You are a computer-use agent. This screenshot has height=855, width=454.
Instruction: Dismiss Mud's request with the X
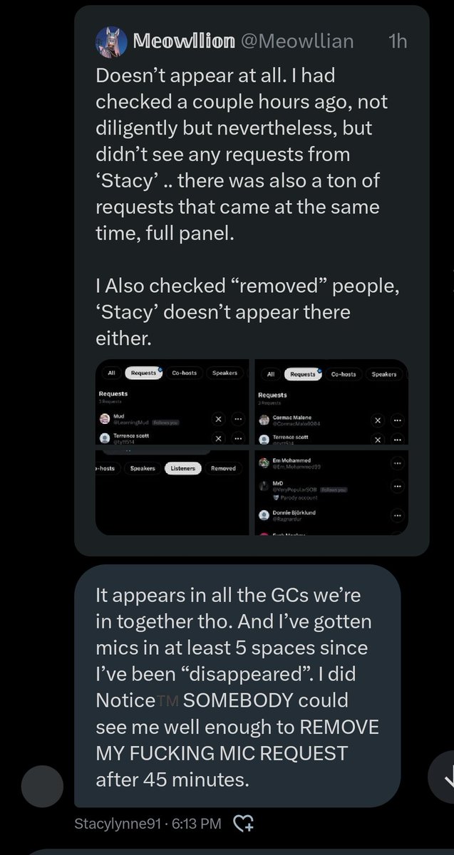(219, 419)
